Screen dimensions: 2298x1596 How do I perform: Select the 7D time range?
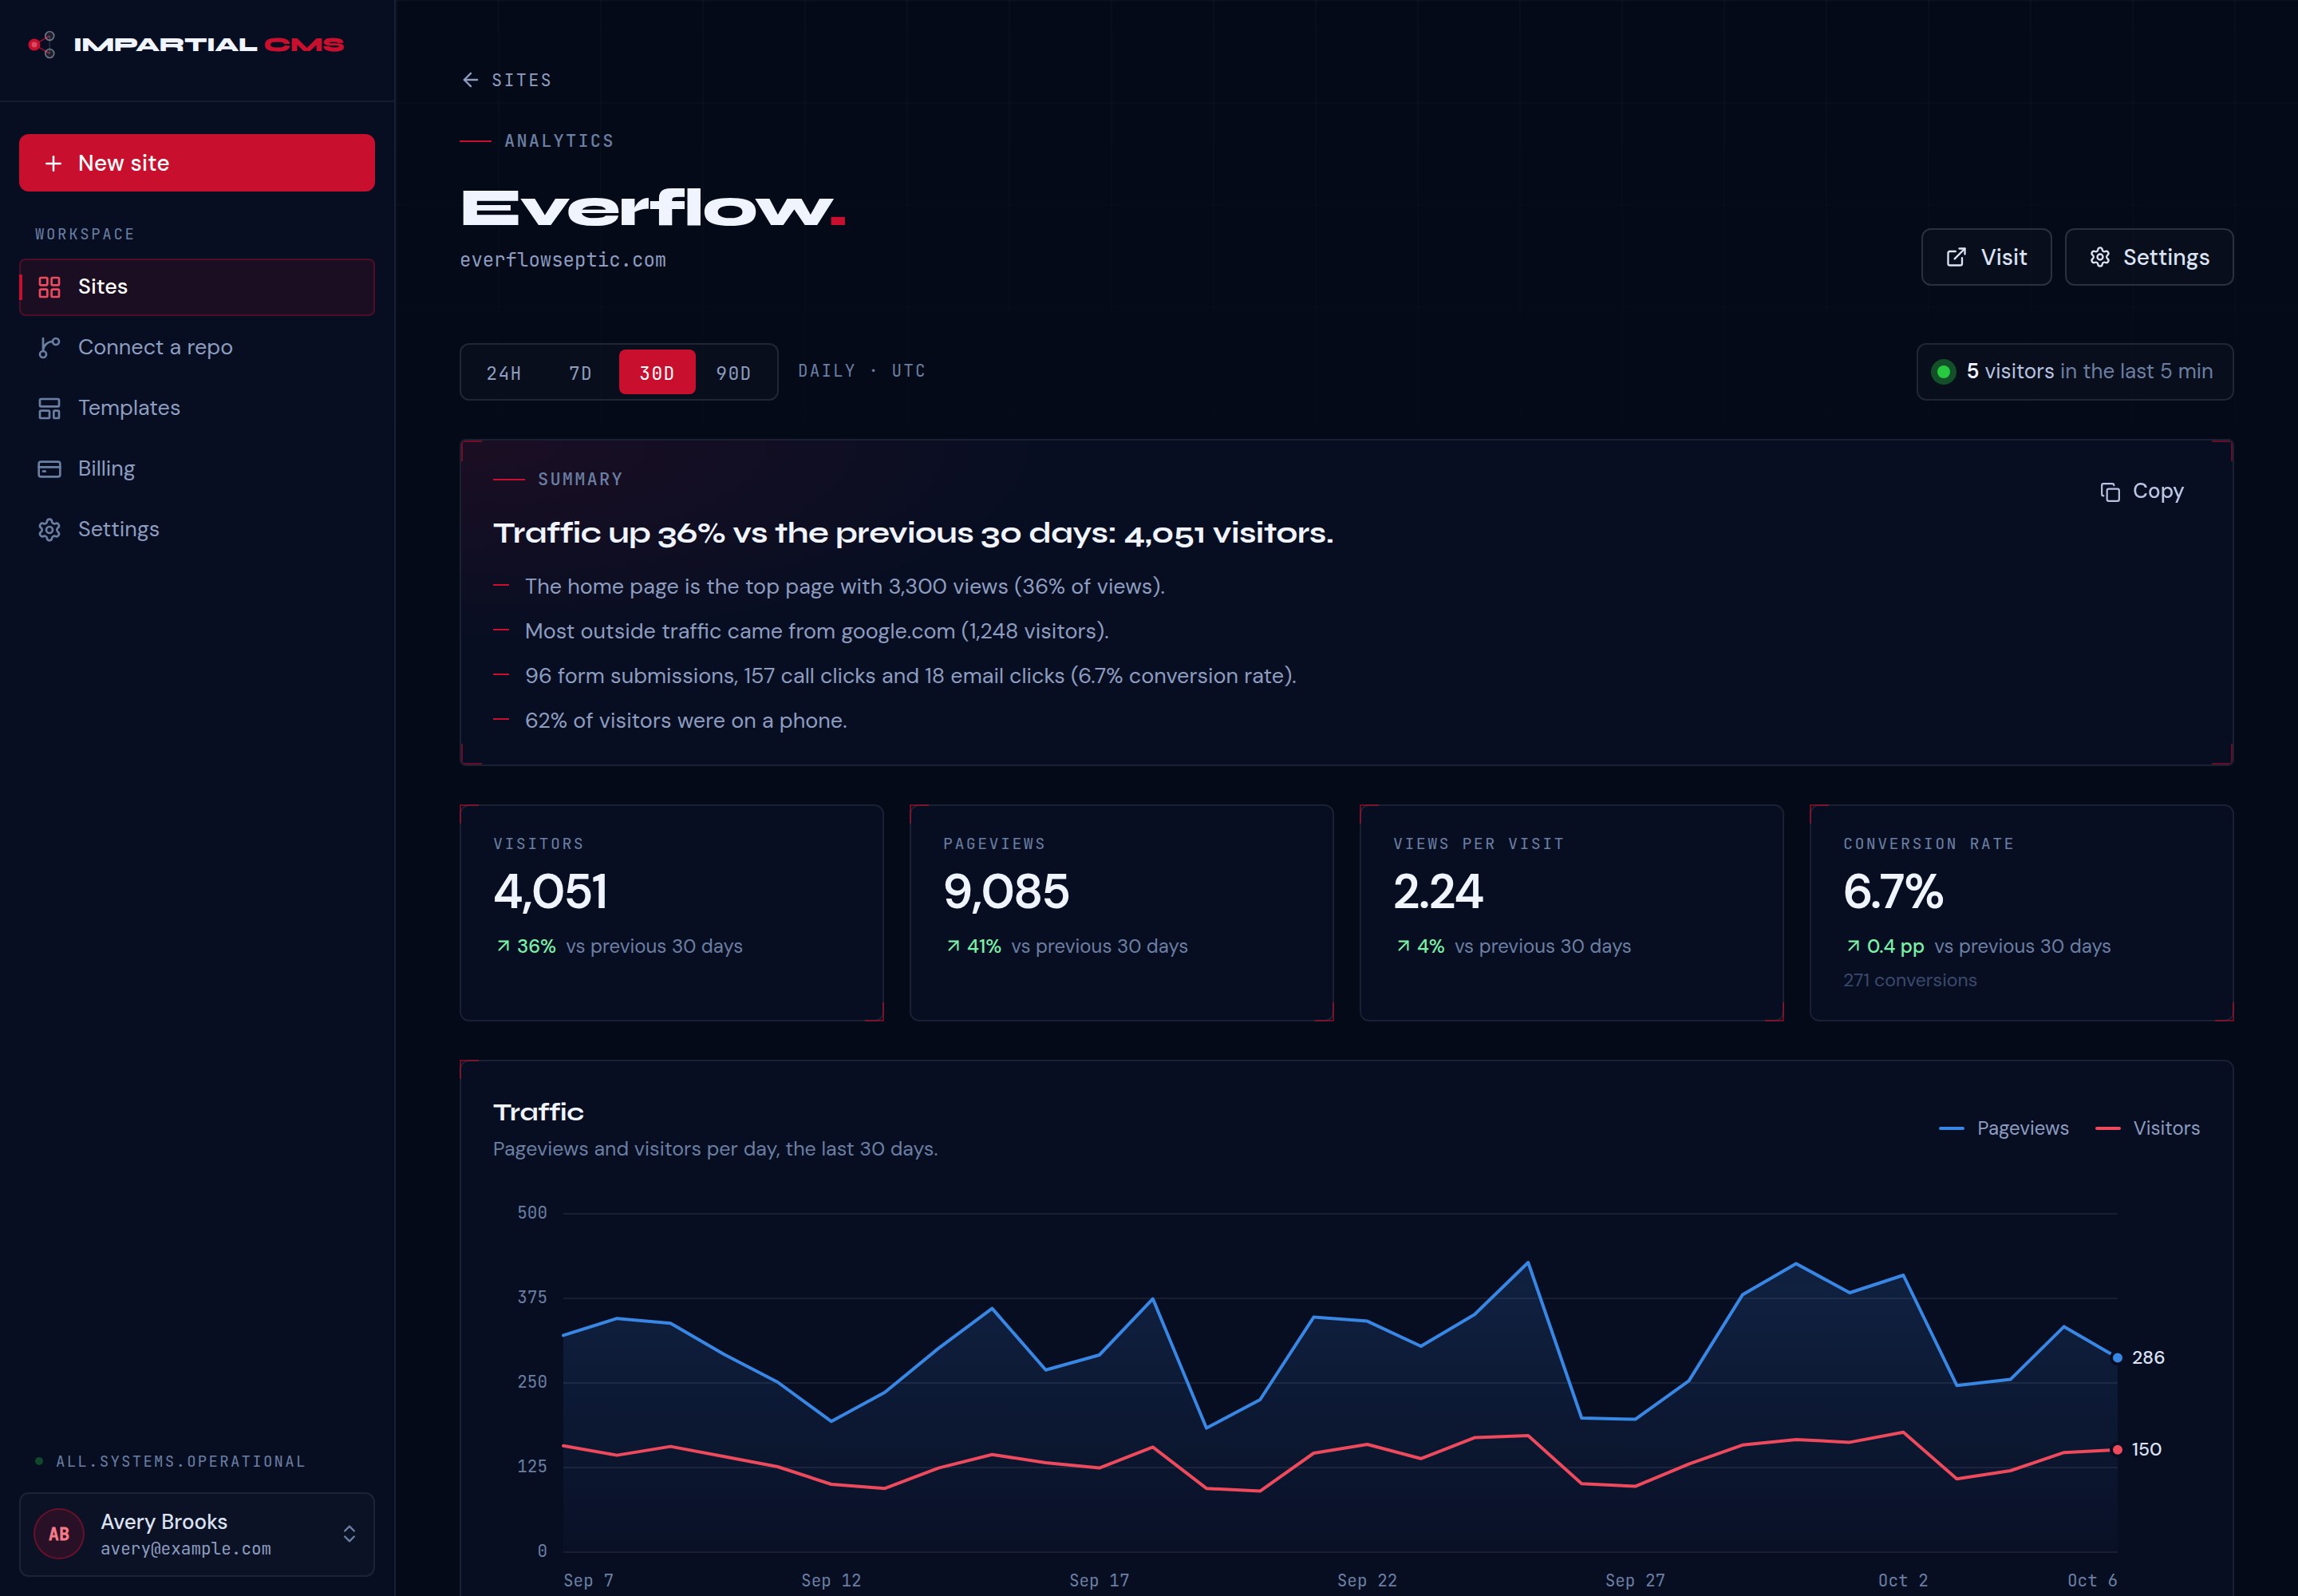click(580, 373)
